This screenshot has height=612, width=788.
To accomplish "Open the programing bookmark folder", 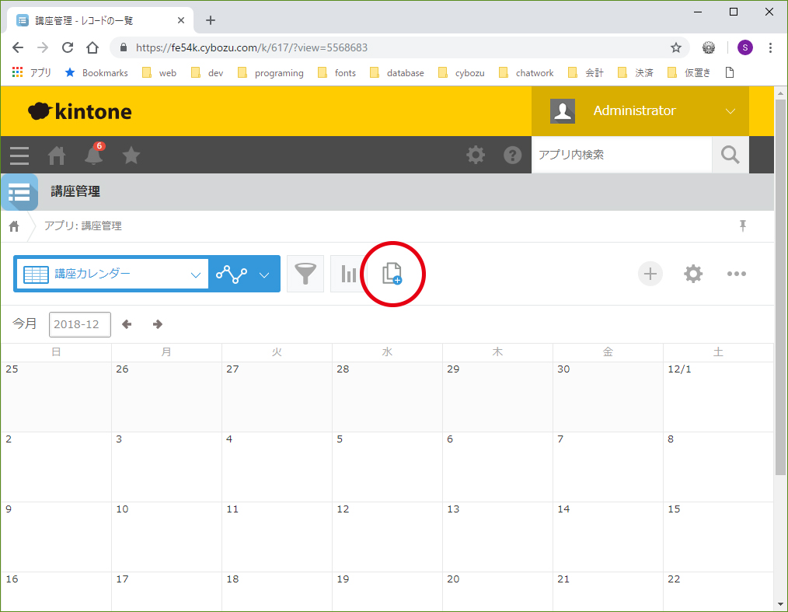I will tap(270, 73).
